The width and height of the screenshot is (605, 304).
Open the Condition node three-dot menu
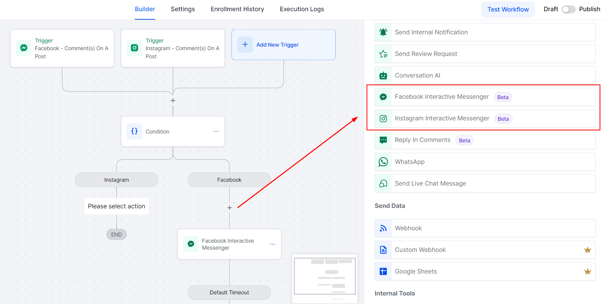[216, 132]
